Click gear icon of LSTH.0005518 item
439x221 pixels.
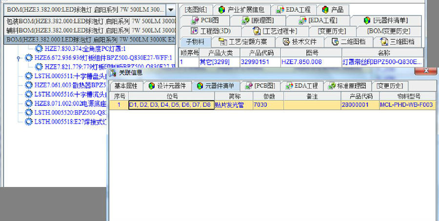coord(29,122)
